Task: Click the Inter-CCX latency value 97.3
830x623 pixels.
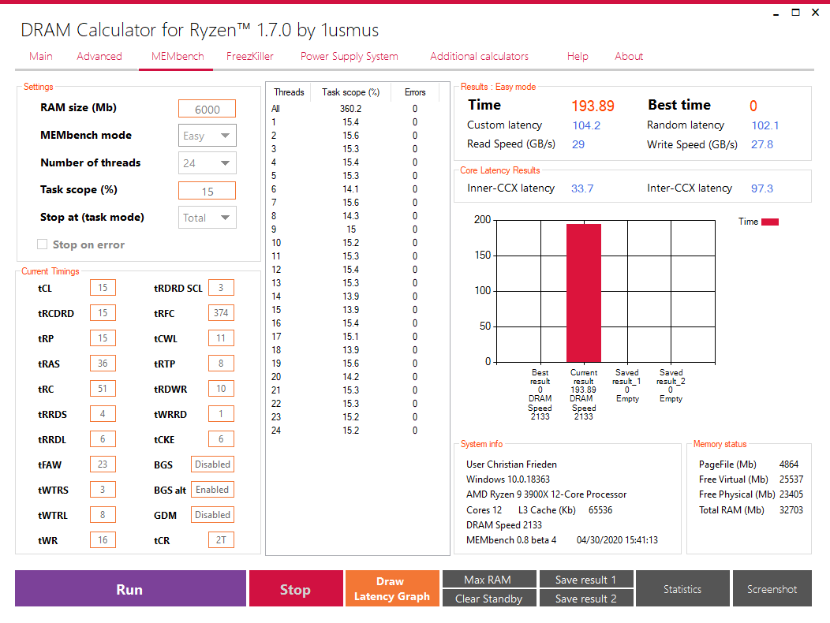Action: (x=762, y=188)
